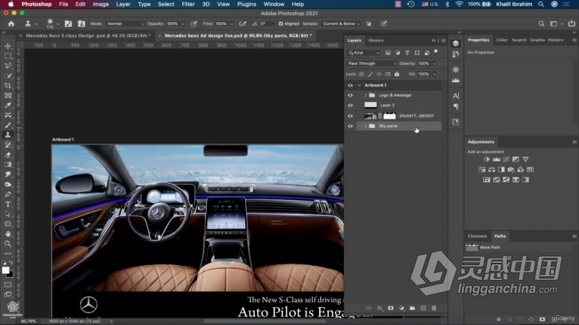This screenshot has height=325, width=579.
Task: Select the Crop tool
Action: coord(8,86)
